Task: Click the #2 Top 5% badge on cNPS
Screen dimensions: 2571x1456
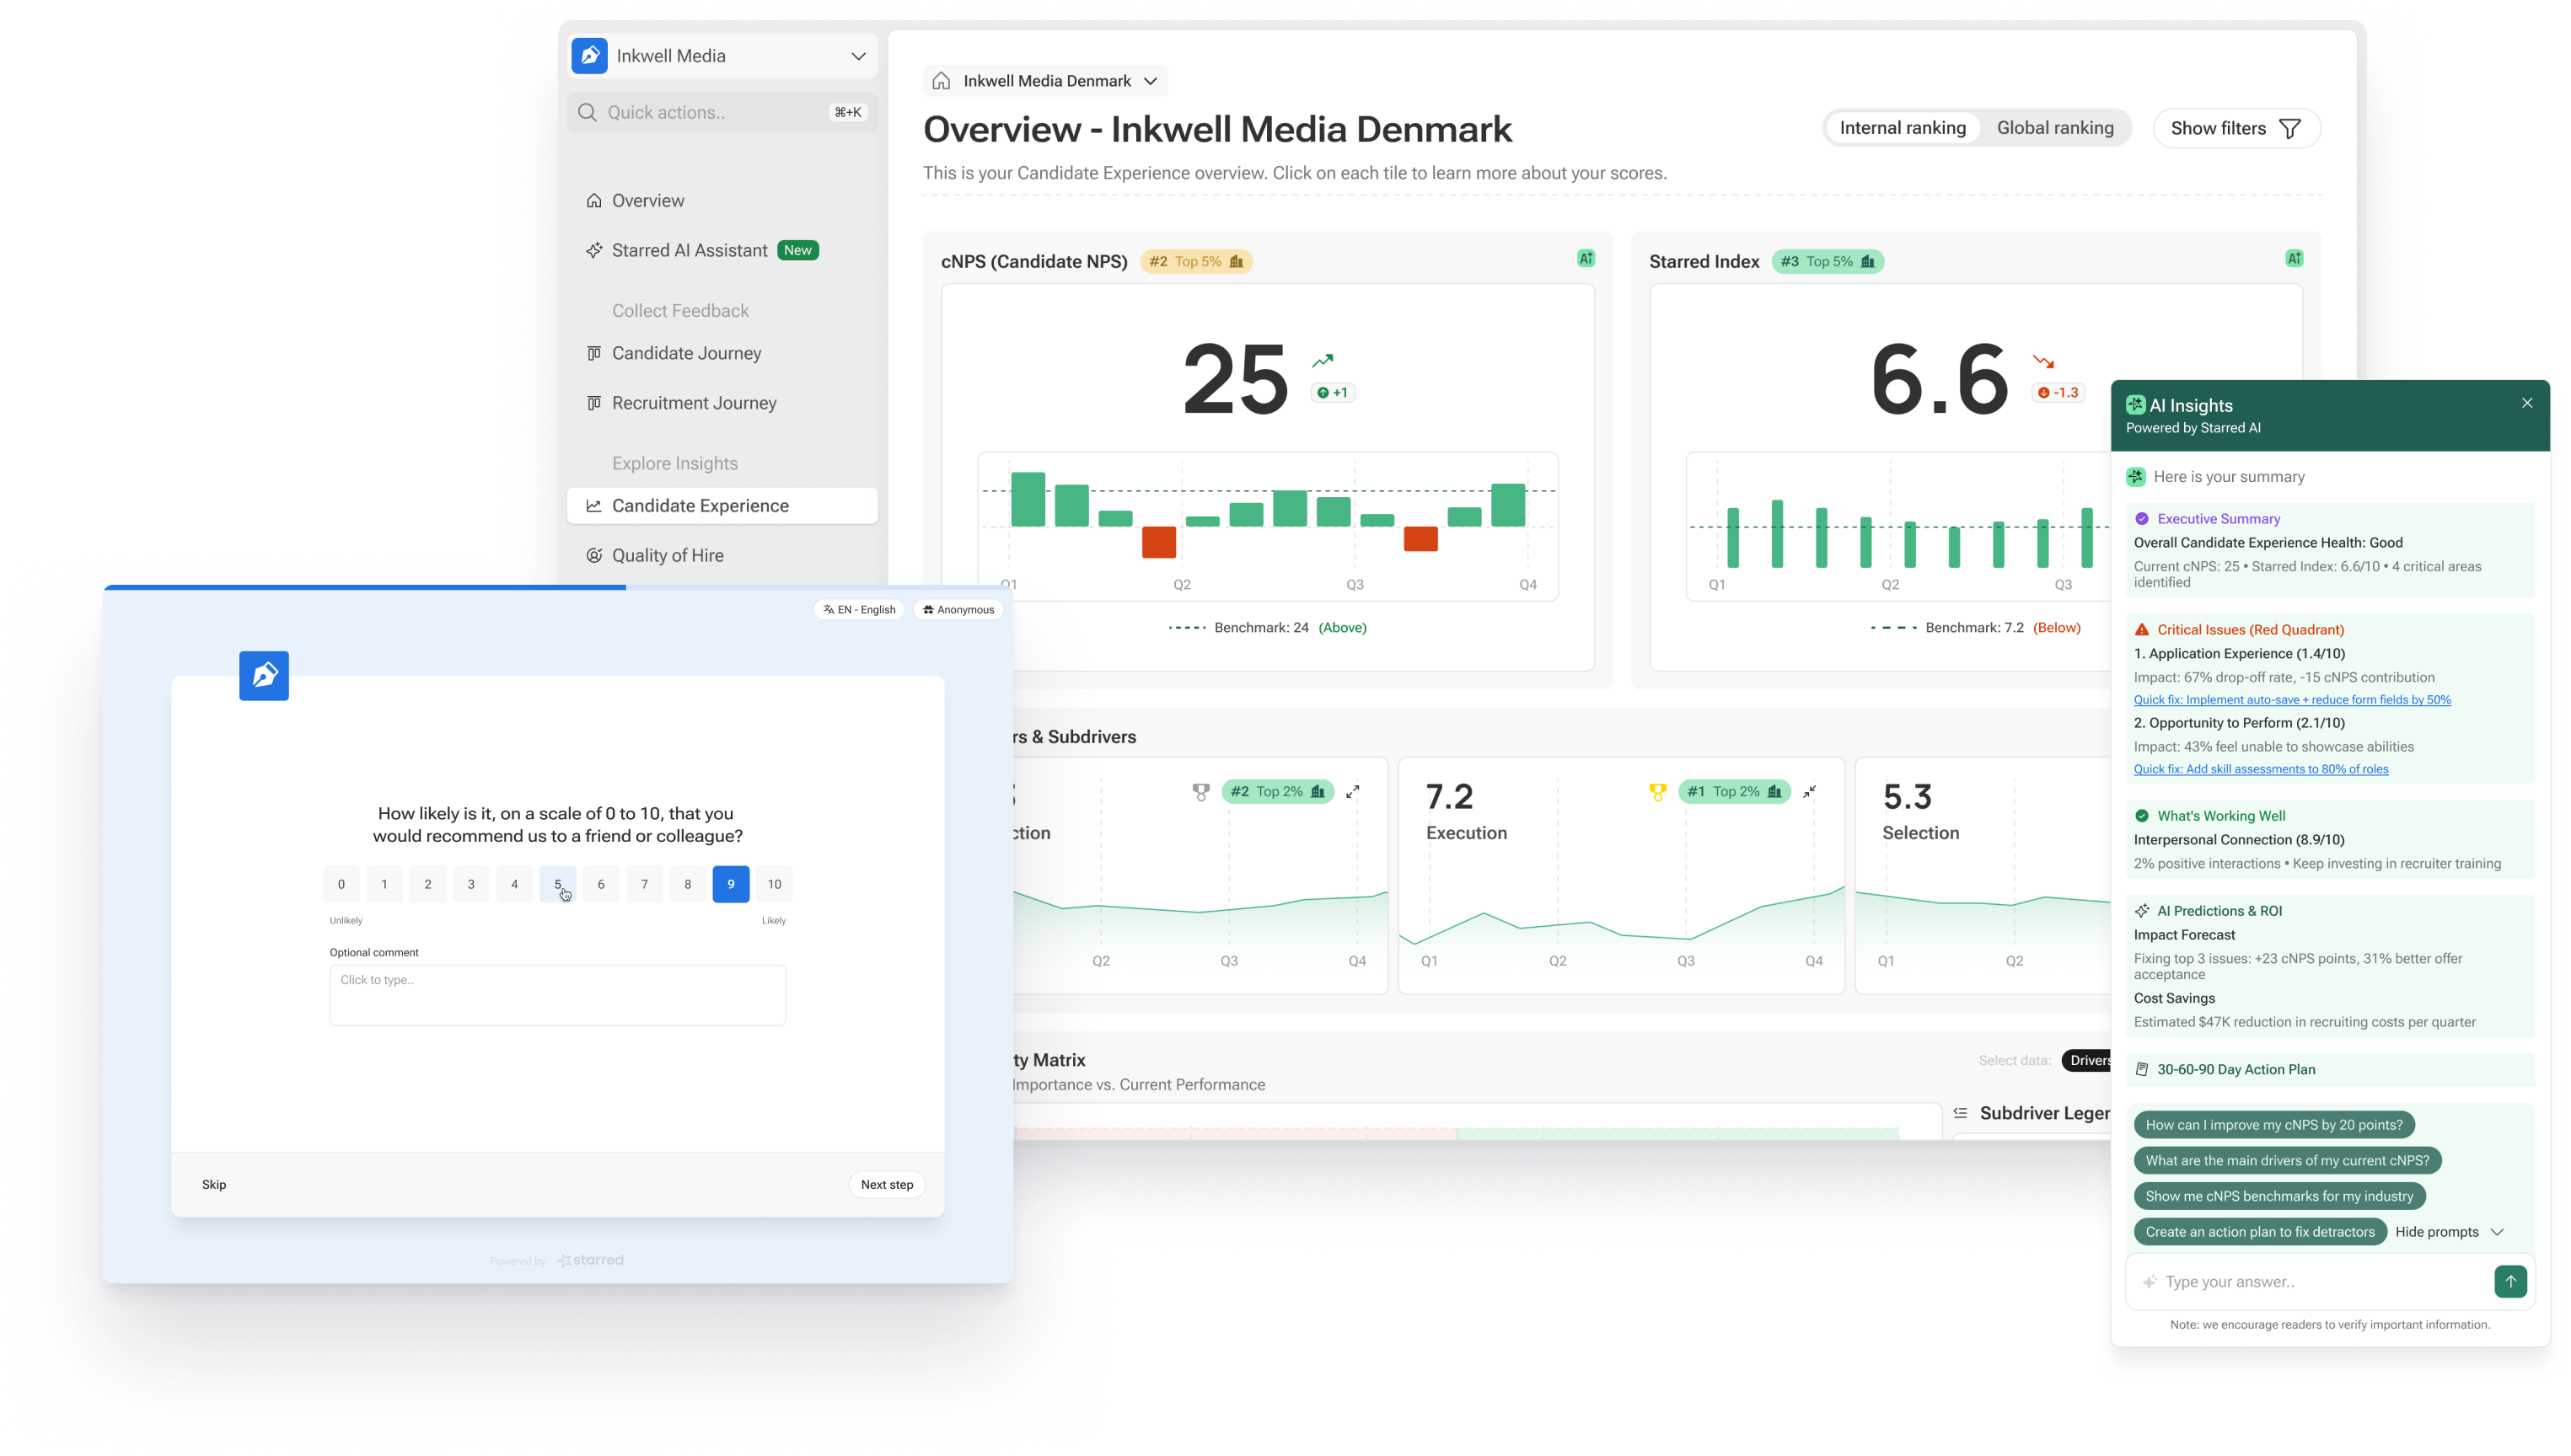Action: point(1195,262)
